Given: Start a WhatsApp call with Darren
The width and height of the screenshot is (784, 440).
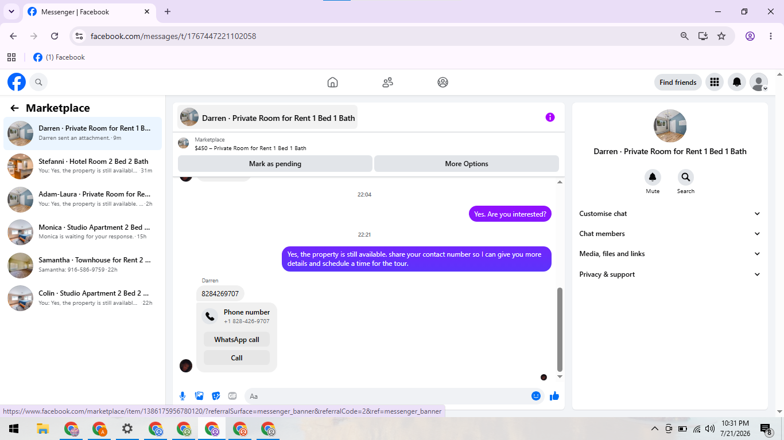Looking at the screenshot, I should pos(236,339).
